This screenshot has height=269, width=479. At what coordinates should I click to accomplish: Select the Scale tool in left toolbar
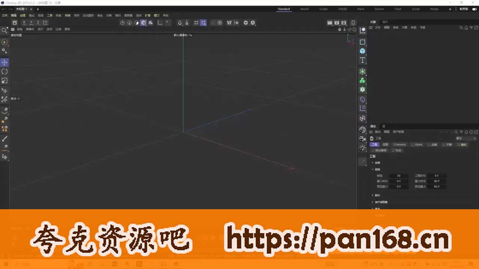(4, 80)
